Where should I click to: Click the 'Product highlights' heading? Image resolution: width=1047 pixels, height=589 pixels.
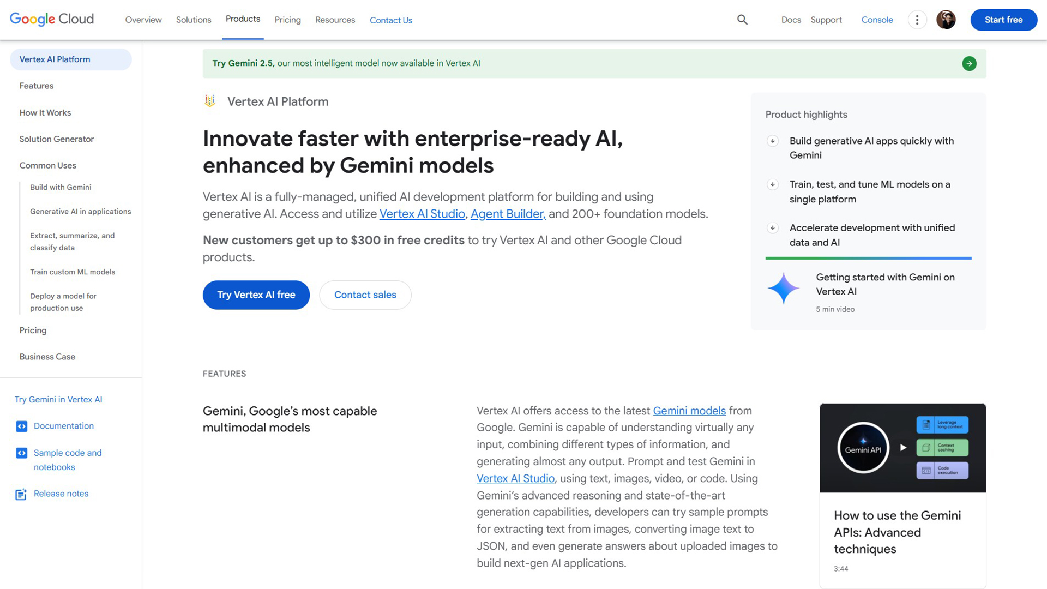806,115
